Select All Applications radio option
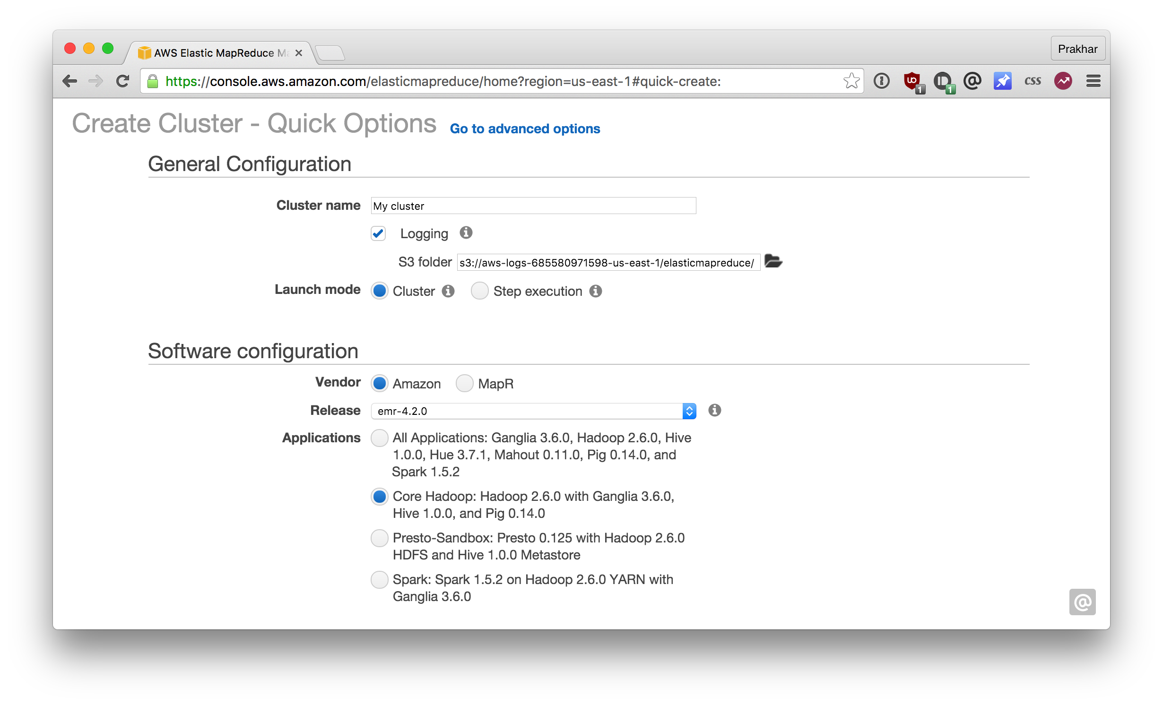Image resolution: width=1163 pixels, height=705 pixels. point(379,438)
